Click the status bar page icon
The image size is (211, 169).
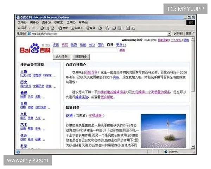pos(18,152)
